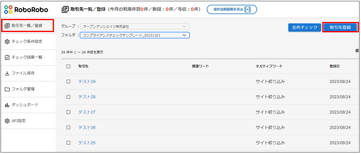Click the 全件チェック button
The width and height of the screenshot is (361, 154).
[304, 27]
